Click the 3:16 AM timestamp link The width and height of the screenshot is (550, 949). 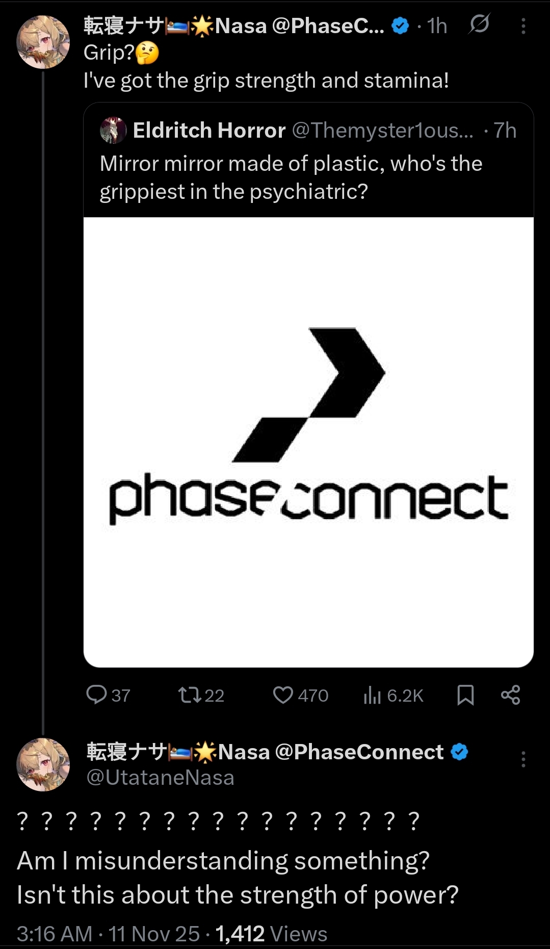tap(55, 934)
